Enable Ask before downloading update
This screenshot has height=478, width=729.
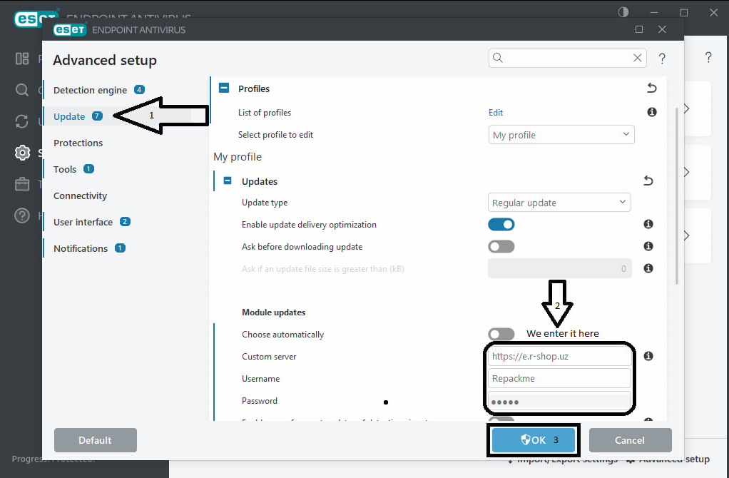click(x=501, y=246)
